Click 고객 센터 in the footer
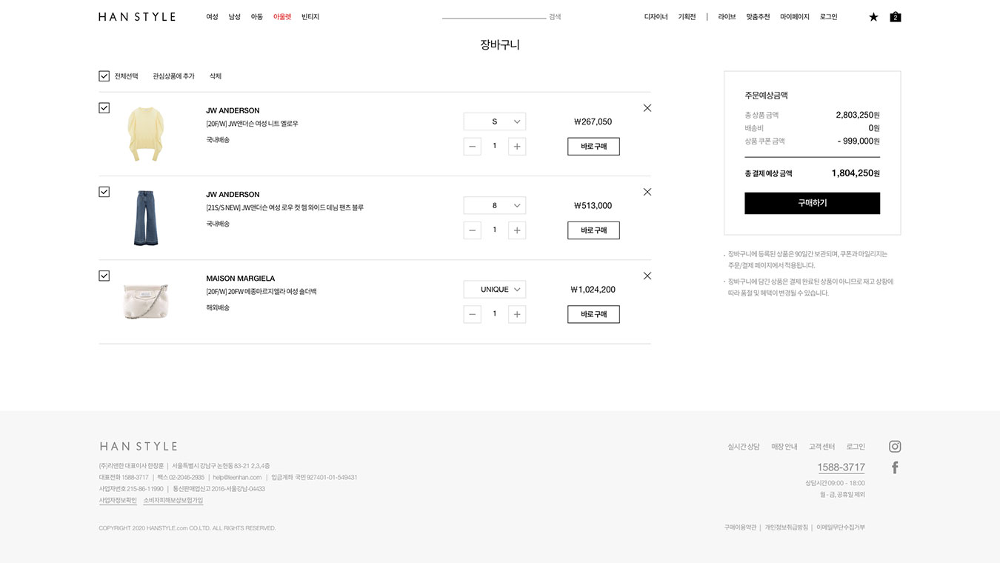The height and width of the screenshot is (563, 1000). pos(822,447)
